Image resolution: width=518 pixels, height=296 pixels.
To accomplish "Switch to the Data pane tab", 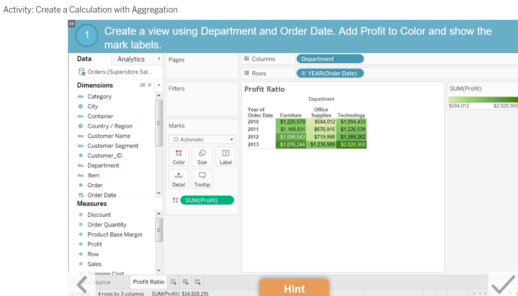I will (x=84, y=59).
